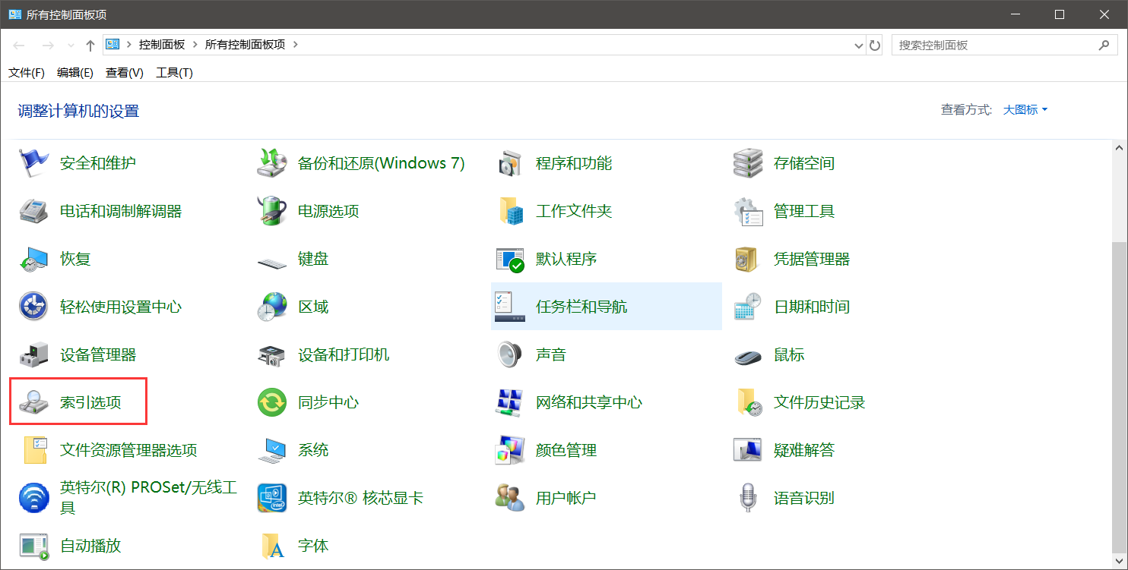The image size is (1128, 570).
Task: Click the 搜索控制面板 search field
Action: pyautogui.click(x=1005, y=46)
